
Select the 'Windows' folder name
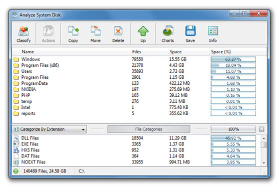pos(30,59)
